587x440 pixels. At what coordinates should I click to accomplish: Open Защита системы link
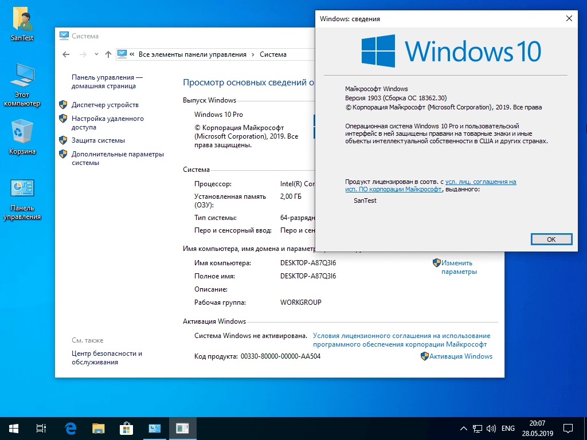[x=99, y=140]
